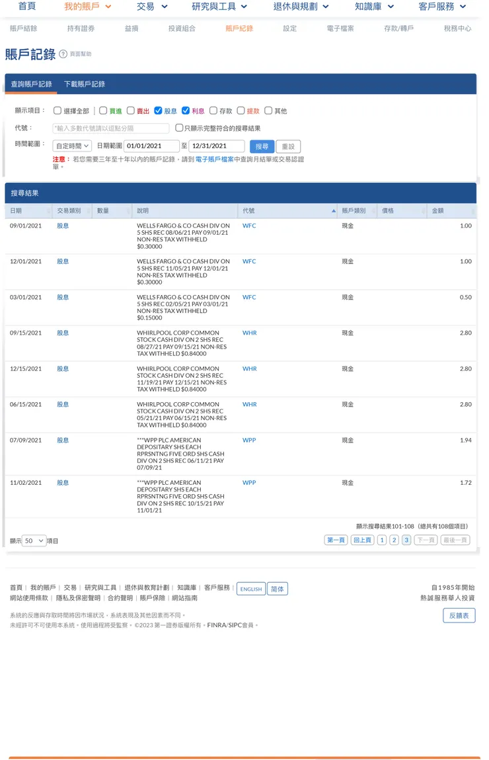Image resolution: width=489 pixels, height=760 pixels.
Task: Enable the 買進 filter checkbox
Action: coord(102,110)
